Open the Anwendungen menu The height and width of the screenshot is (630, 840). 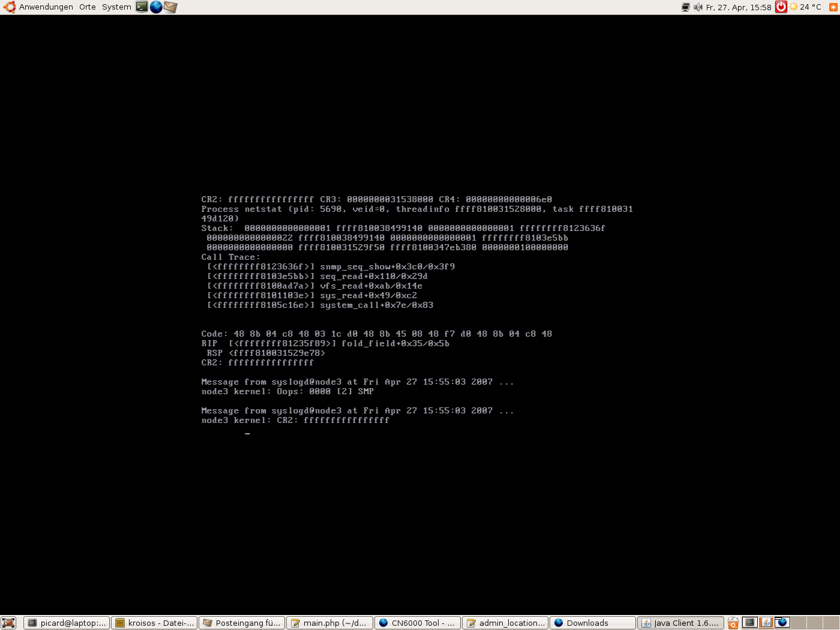point(40,7)
